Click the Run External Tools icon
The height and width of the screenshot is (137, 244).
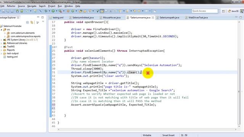60,11
